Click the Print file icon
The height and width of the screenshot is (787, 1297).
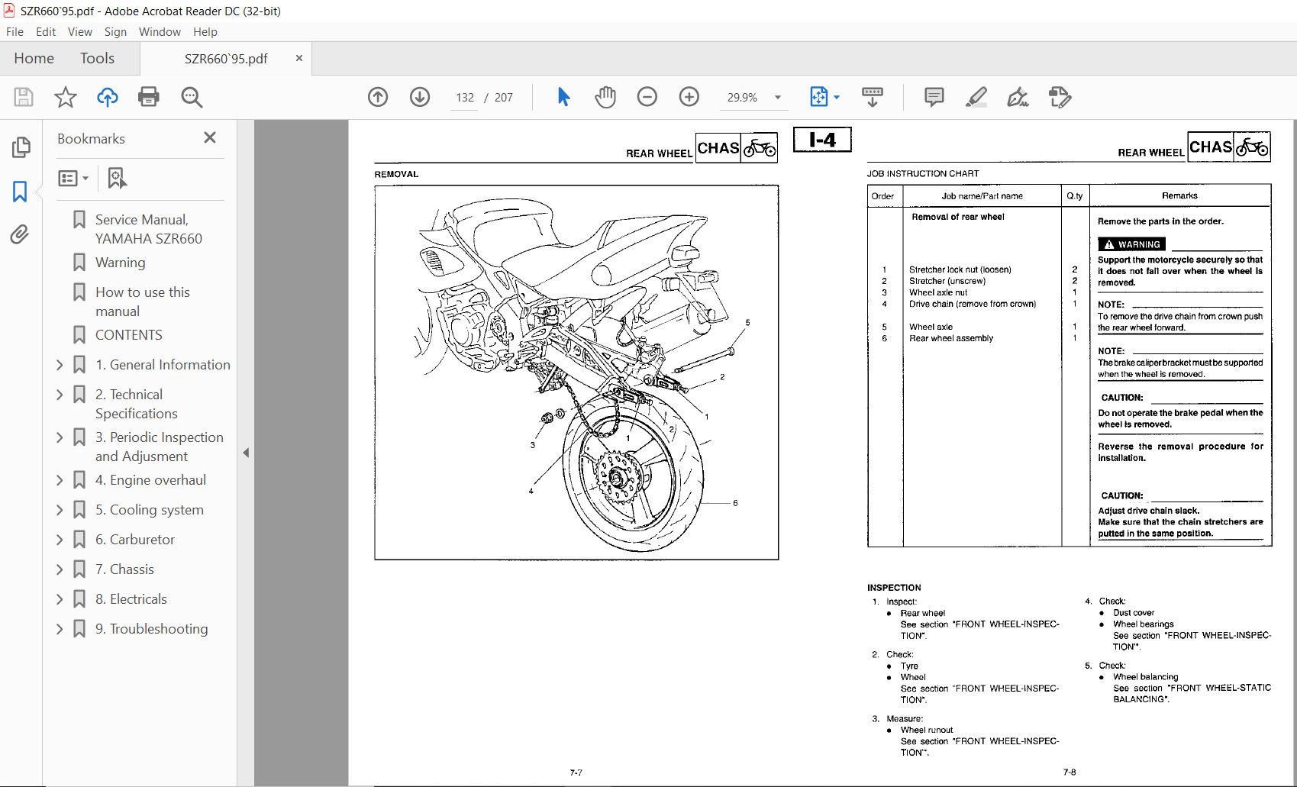point(149,97)
